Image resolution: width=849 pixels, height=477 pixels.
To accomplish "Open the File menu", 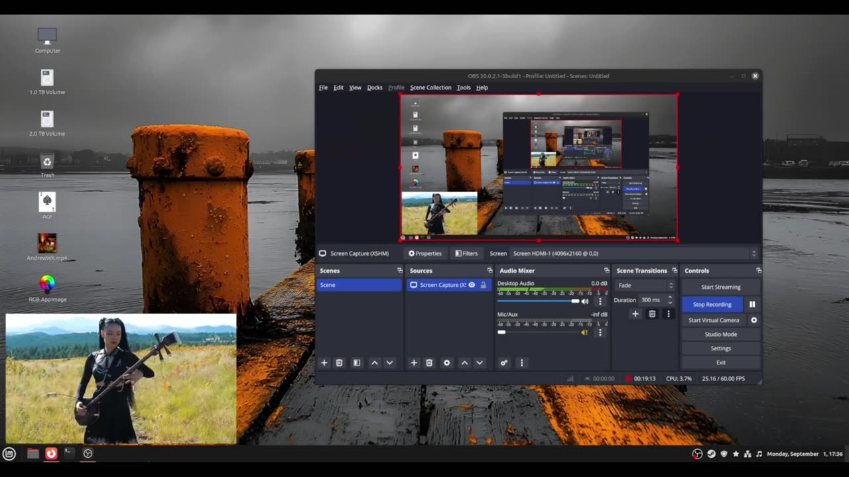I will pos(323,87).
